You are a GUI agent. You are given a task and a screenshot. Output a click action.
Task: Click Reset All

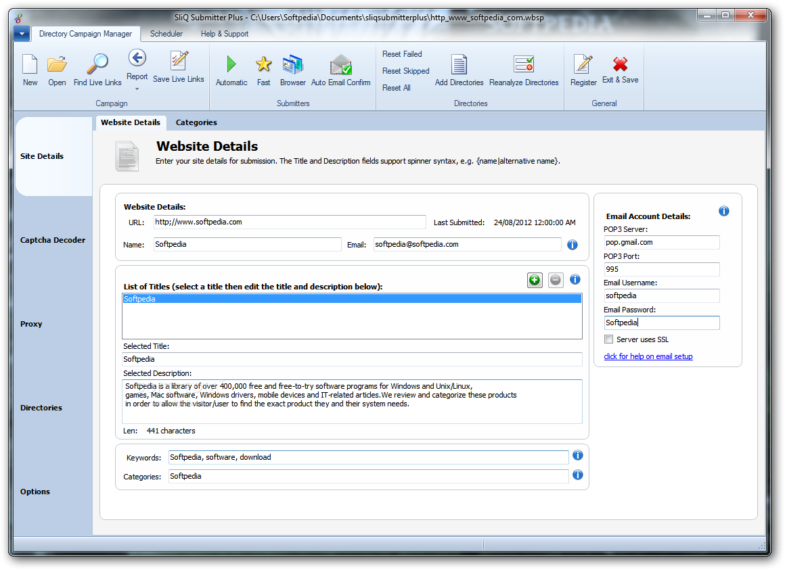[396, 88]
